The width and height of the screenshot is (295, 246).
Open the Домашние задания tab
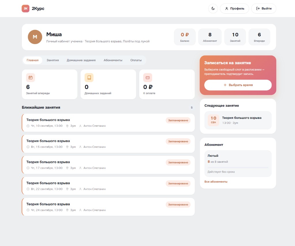pos(81,60)
